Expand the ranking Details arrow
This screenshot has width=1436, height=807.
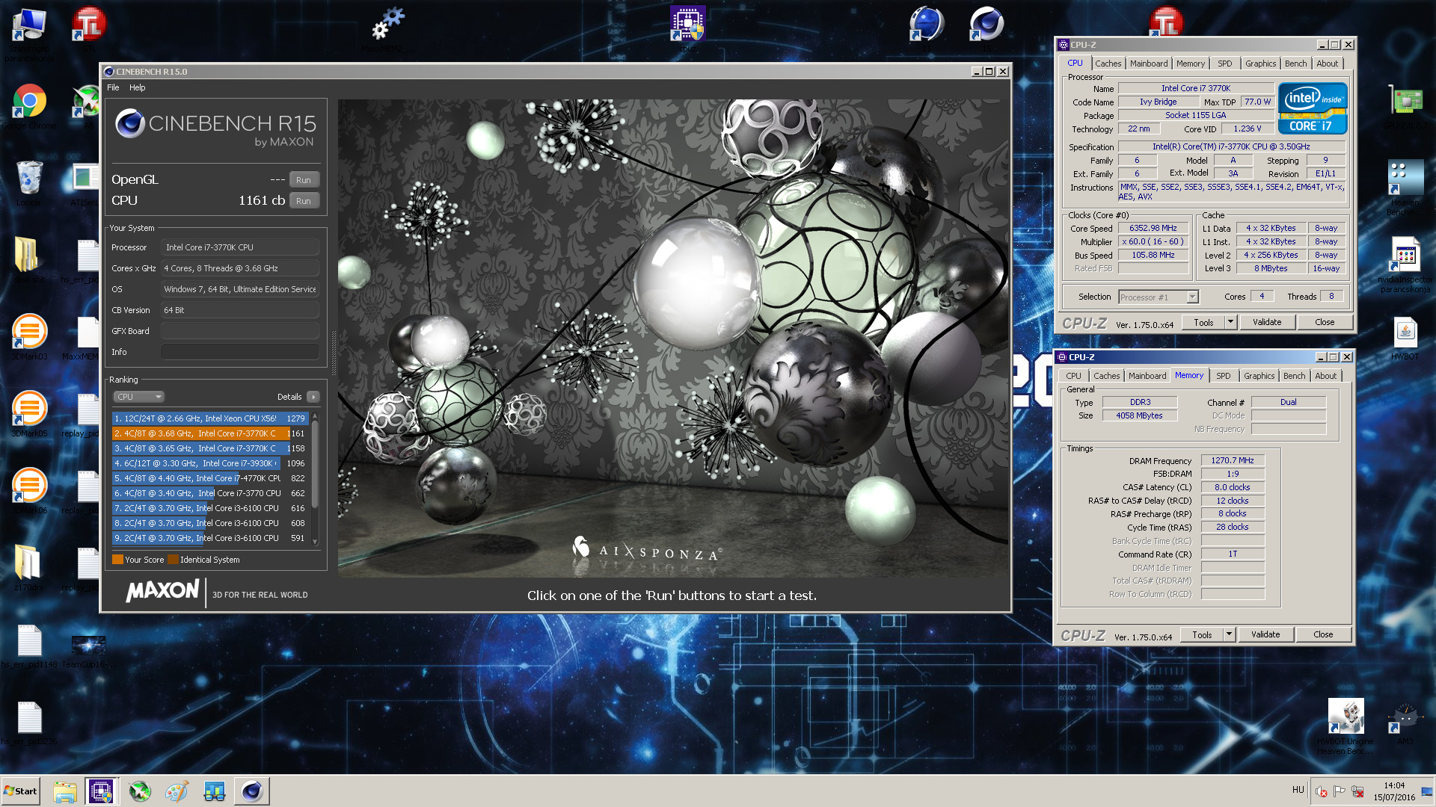[313, 397]
